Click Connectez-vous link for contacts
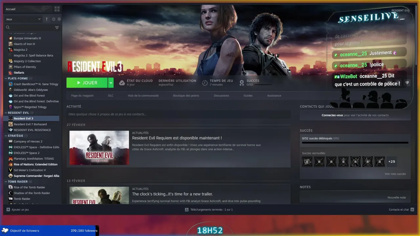 click(332, 115)
